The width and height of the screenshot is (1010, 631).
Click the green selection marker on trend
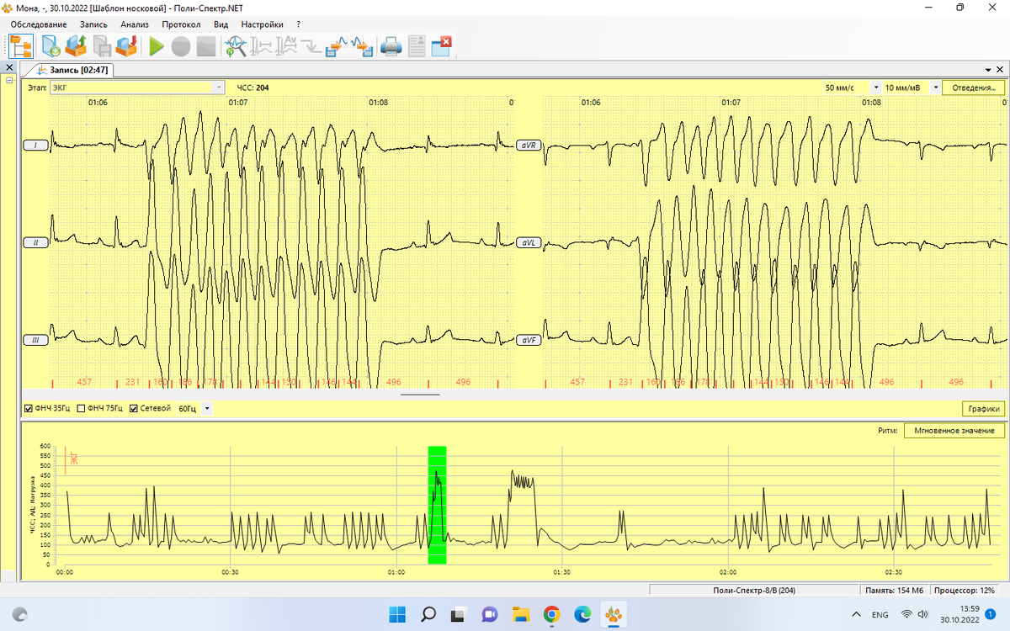click(437, 505)
